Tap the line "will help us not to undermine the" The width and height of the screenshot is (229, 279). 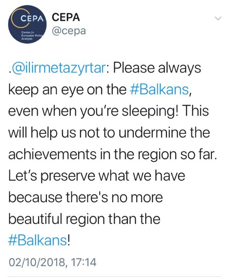click(x=109, y=132)
